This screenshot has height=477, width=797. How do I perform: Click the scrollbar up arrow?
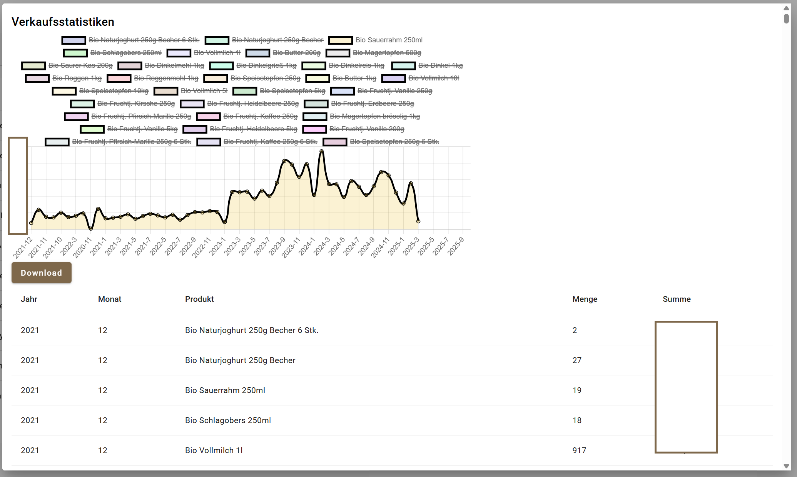click(786, 8)
